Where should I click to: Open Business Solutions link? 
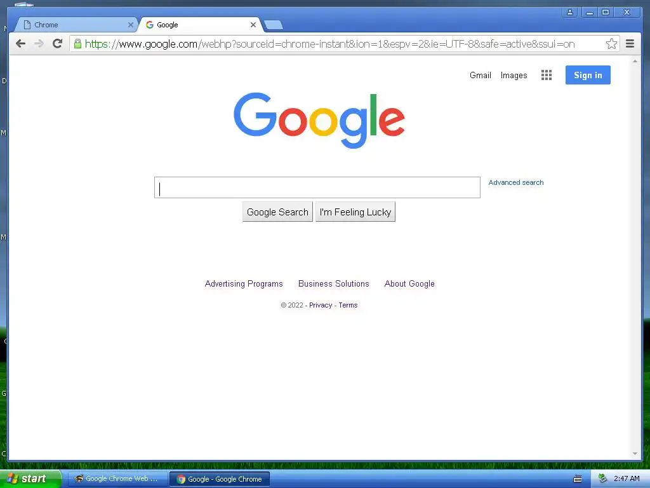click(x=334, y=284)
